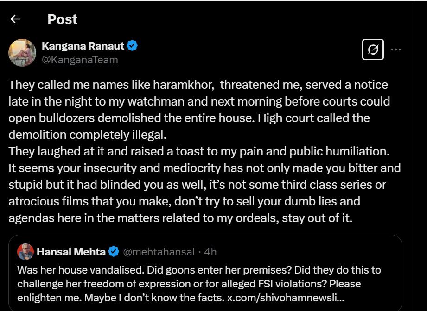Click 'High court called the' sentence
Viewport: 427px width, 311px height.
click(314, 118)
